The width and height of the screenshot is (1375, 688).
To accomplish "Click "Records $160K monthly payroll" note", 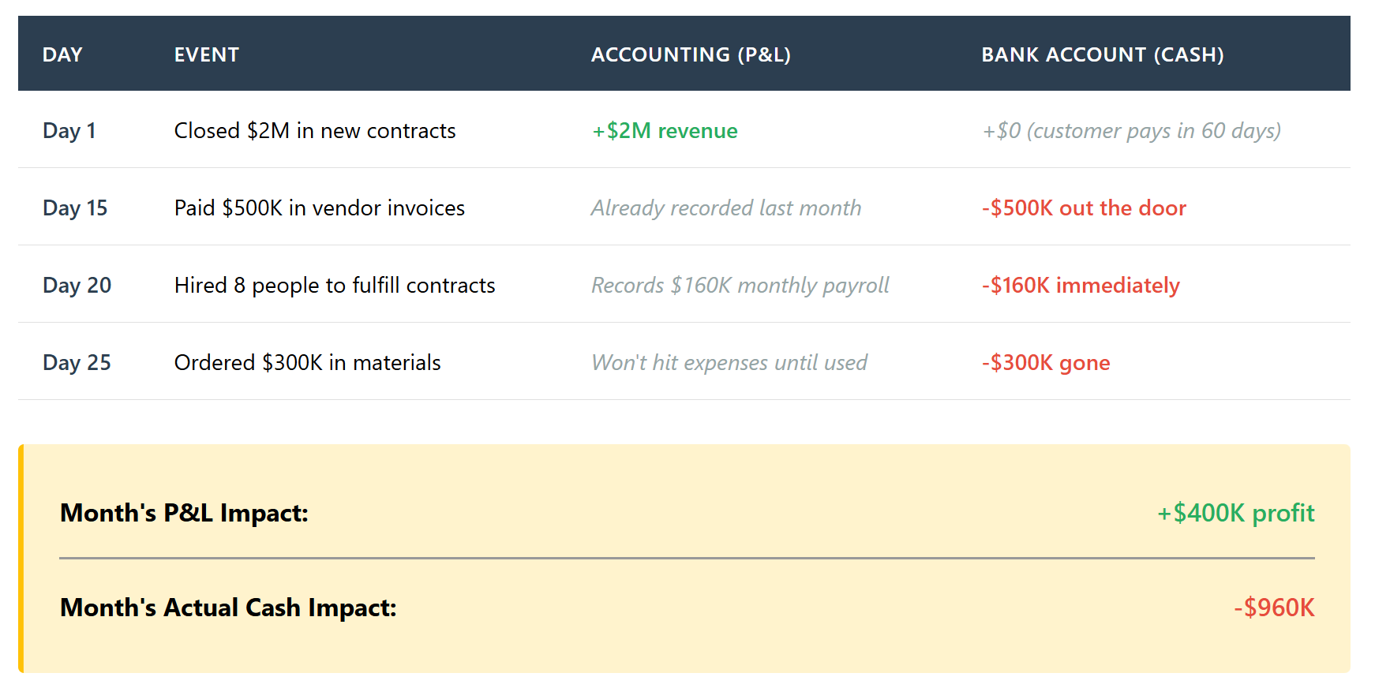I will coord(740,285).
